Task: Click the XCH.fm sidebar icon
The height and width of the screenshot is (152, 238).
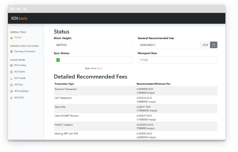Action: click(x=11, y=85)
